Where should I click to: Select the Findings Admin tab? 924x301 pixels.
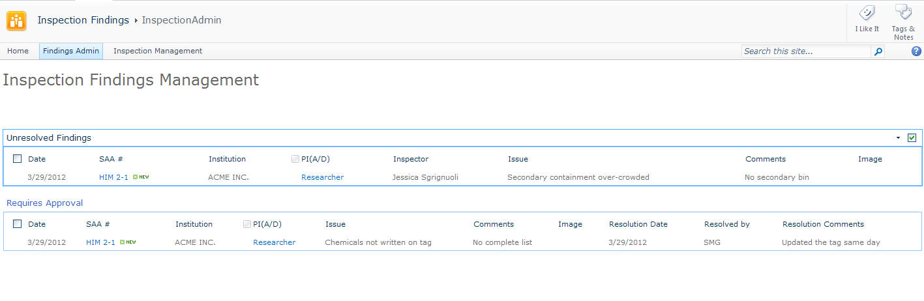click(x=71, y=51)
